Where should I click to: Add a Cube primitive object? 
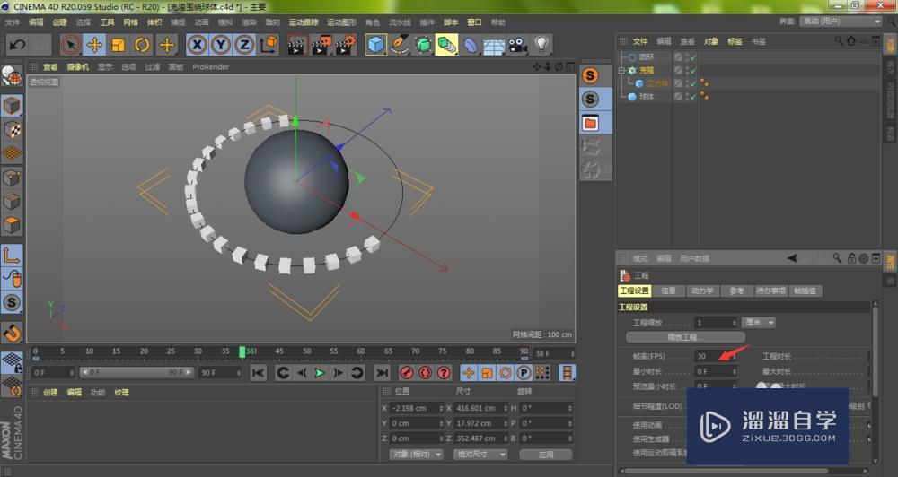pos(375,45)
